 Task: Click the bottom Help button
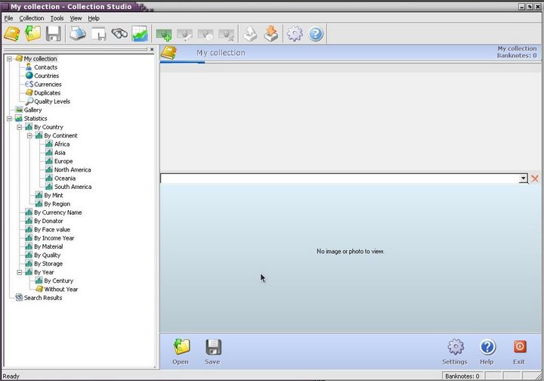pyautogui.click(x=487, y=352)
